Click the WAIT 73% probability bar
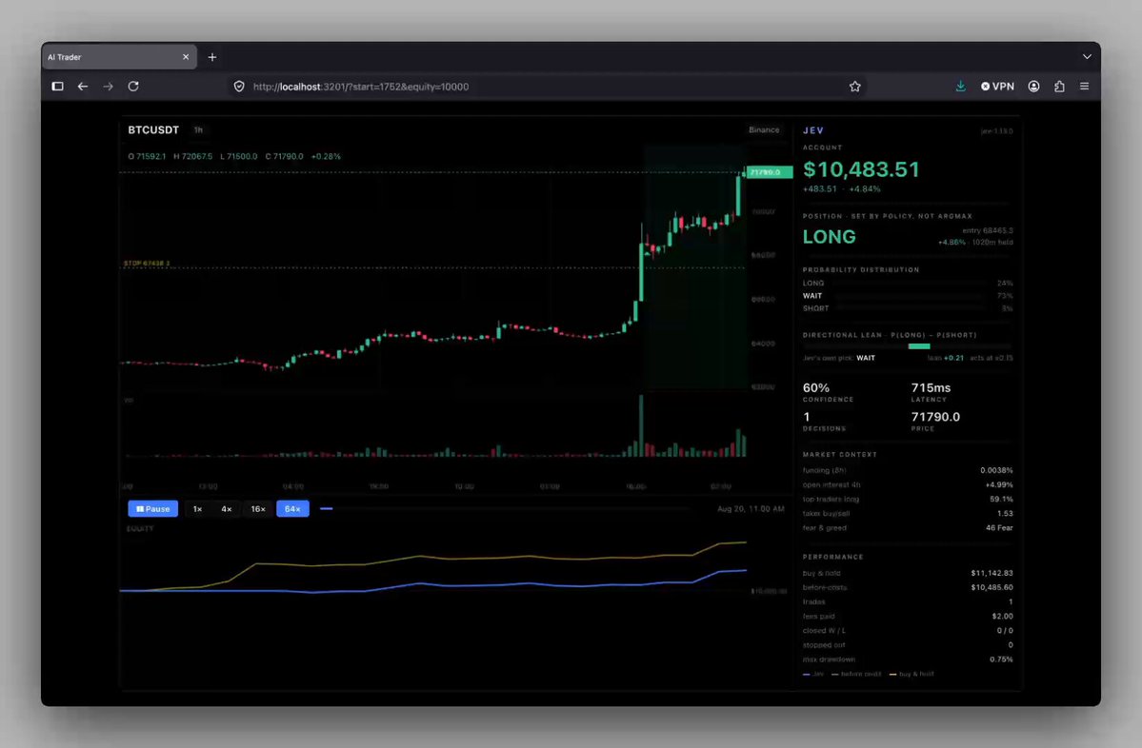 (x=908, y=296)
